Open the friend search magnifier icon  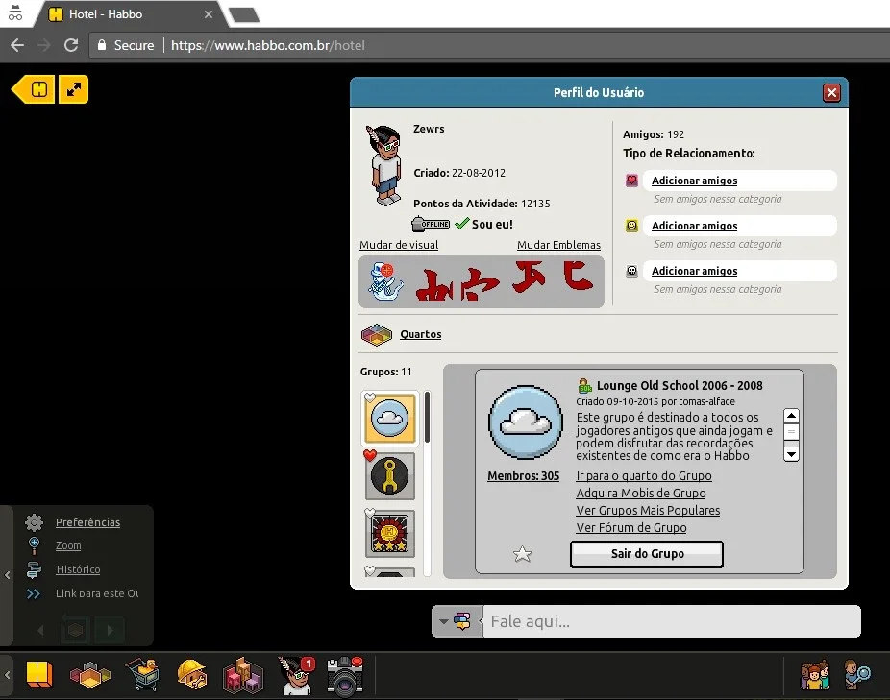click(857, 675)
